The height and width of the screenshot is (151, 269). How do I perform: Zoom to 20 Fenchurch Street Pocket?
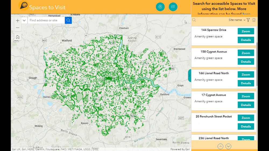pyautogui.click(x=246, y=118)
